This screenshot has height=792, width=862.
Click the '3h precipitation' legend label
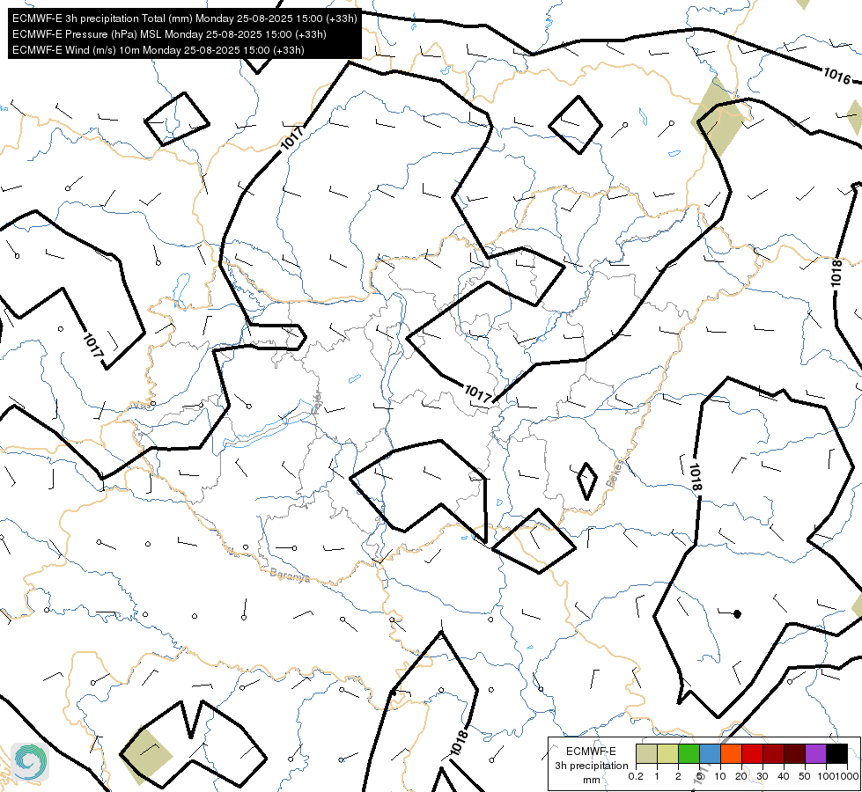pyautogui.click(x=591, y=766)
